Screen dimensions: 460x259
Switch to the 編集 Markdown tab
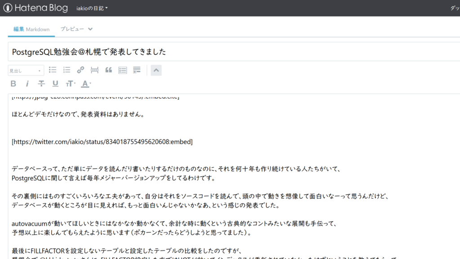pos(31,29)
